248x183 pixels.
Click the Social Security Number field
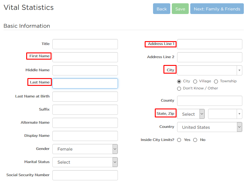click(x=85, y=175)
